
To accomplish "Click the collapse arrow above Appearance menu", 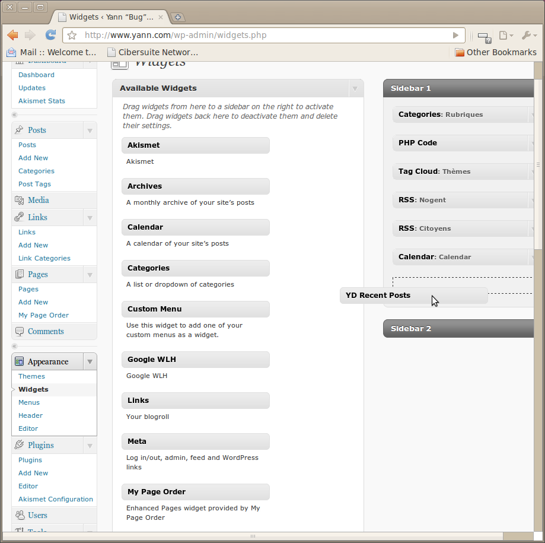I will coord(14,346).
